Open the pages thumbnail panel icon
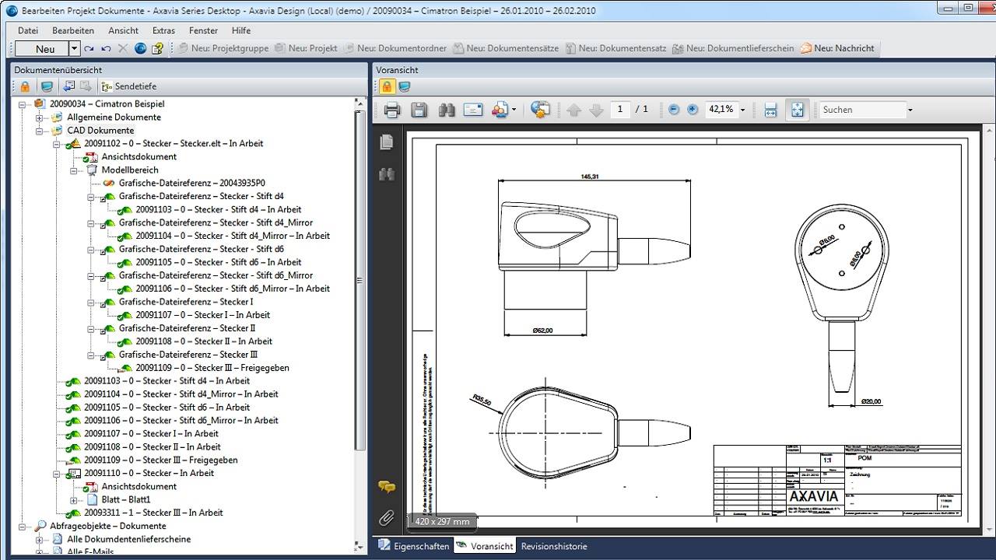Screen dimensions: 996x560 tap(386, 142)
